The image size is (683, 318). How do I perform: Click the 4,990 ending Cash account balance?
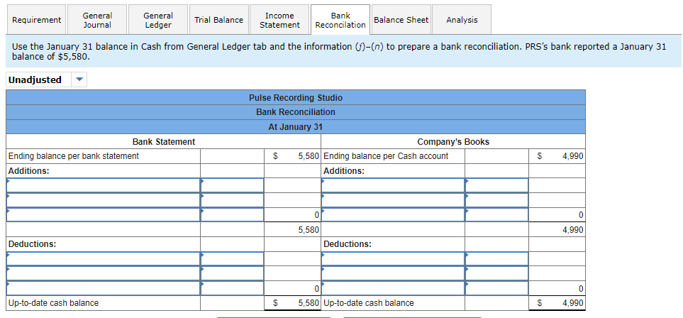click(x=573, y=155)
